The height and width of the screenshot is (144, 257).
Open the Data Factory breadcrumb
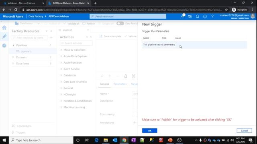(36, 16)
